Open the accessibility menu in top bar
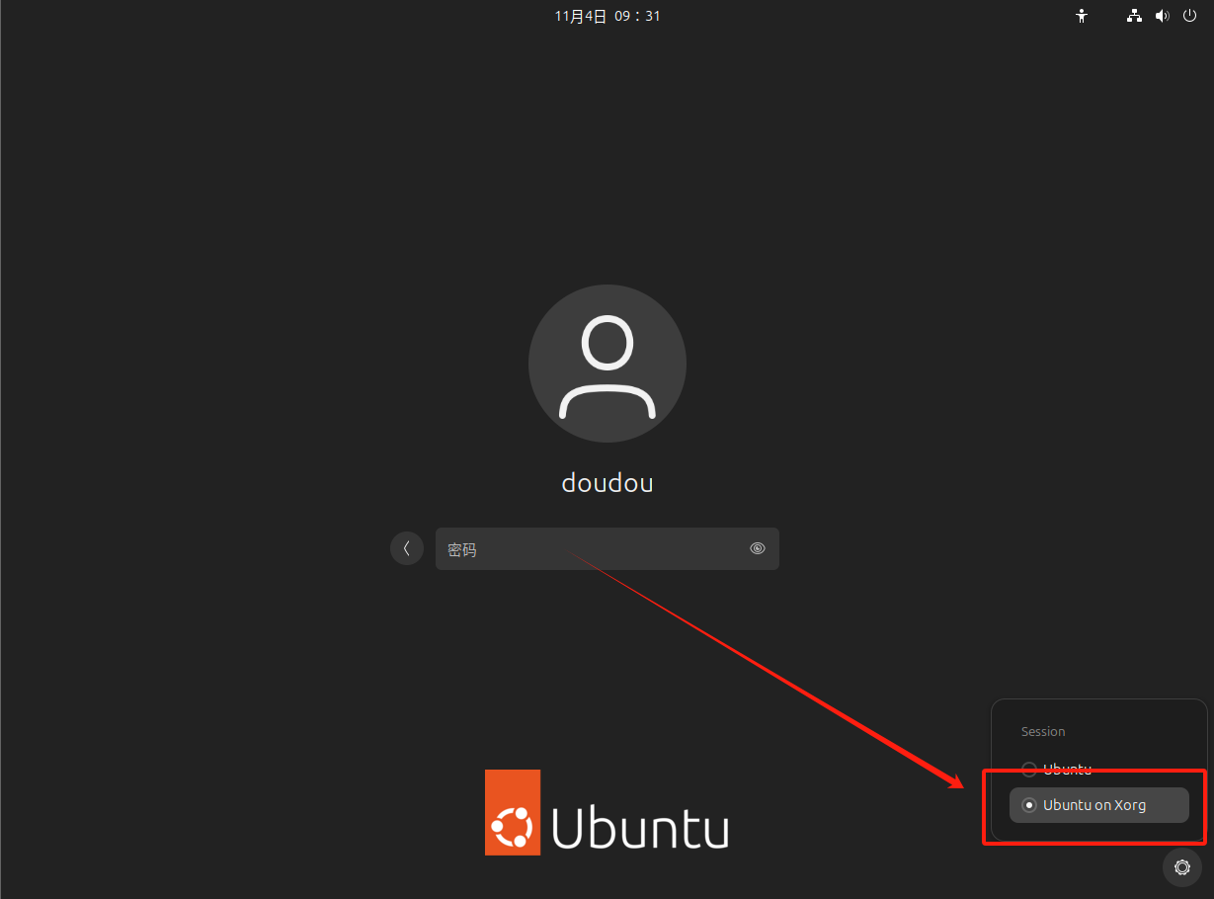This screenshot has width=1214, height=899. (1082, 16)
